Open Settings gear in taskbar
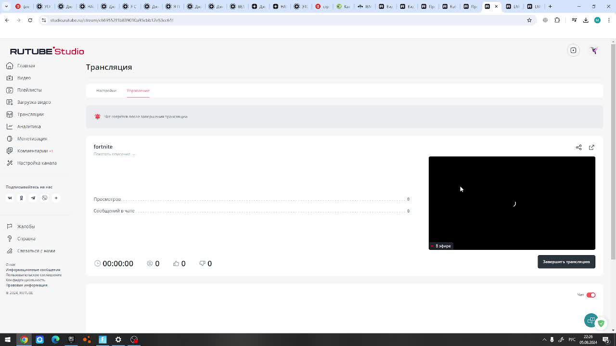 [118, 340]
